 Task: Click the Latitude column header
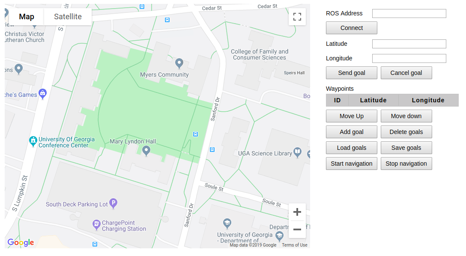point(373,100)
